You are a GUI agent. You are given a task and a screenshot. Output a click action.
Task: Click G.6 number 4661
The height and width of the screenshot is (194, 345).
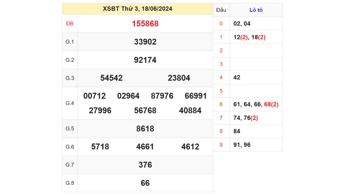point(145,147)
